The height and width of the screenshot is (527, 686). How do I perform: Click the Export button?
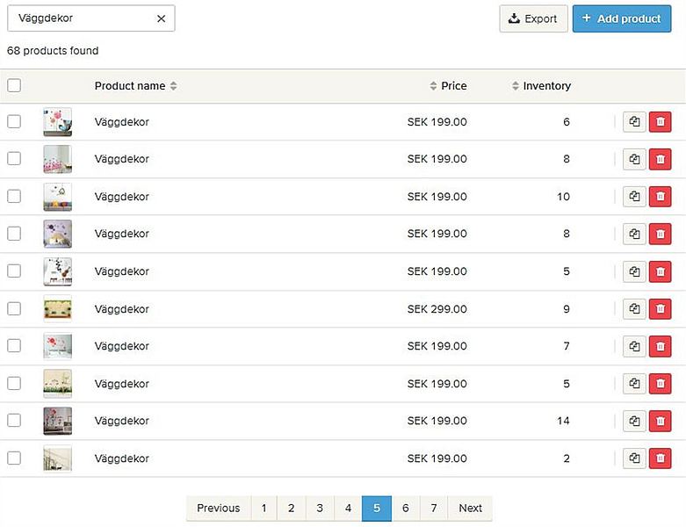[x=533, y=18]
